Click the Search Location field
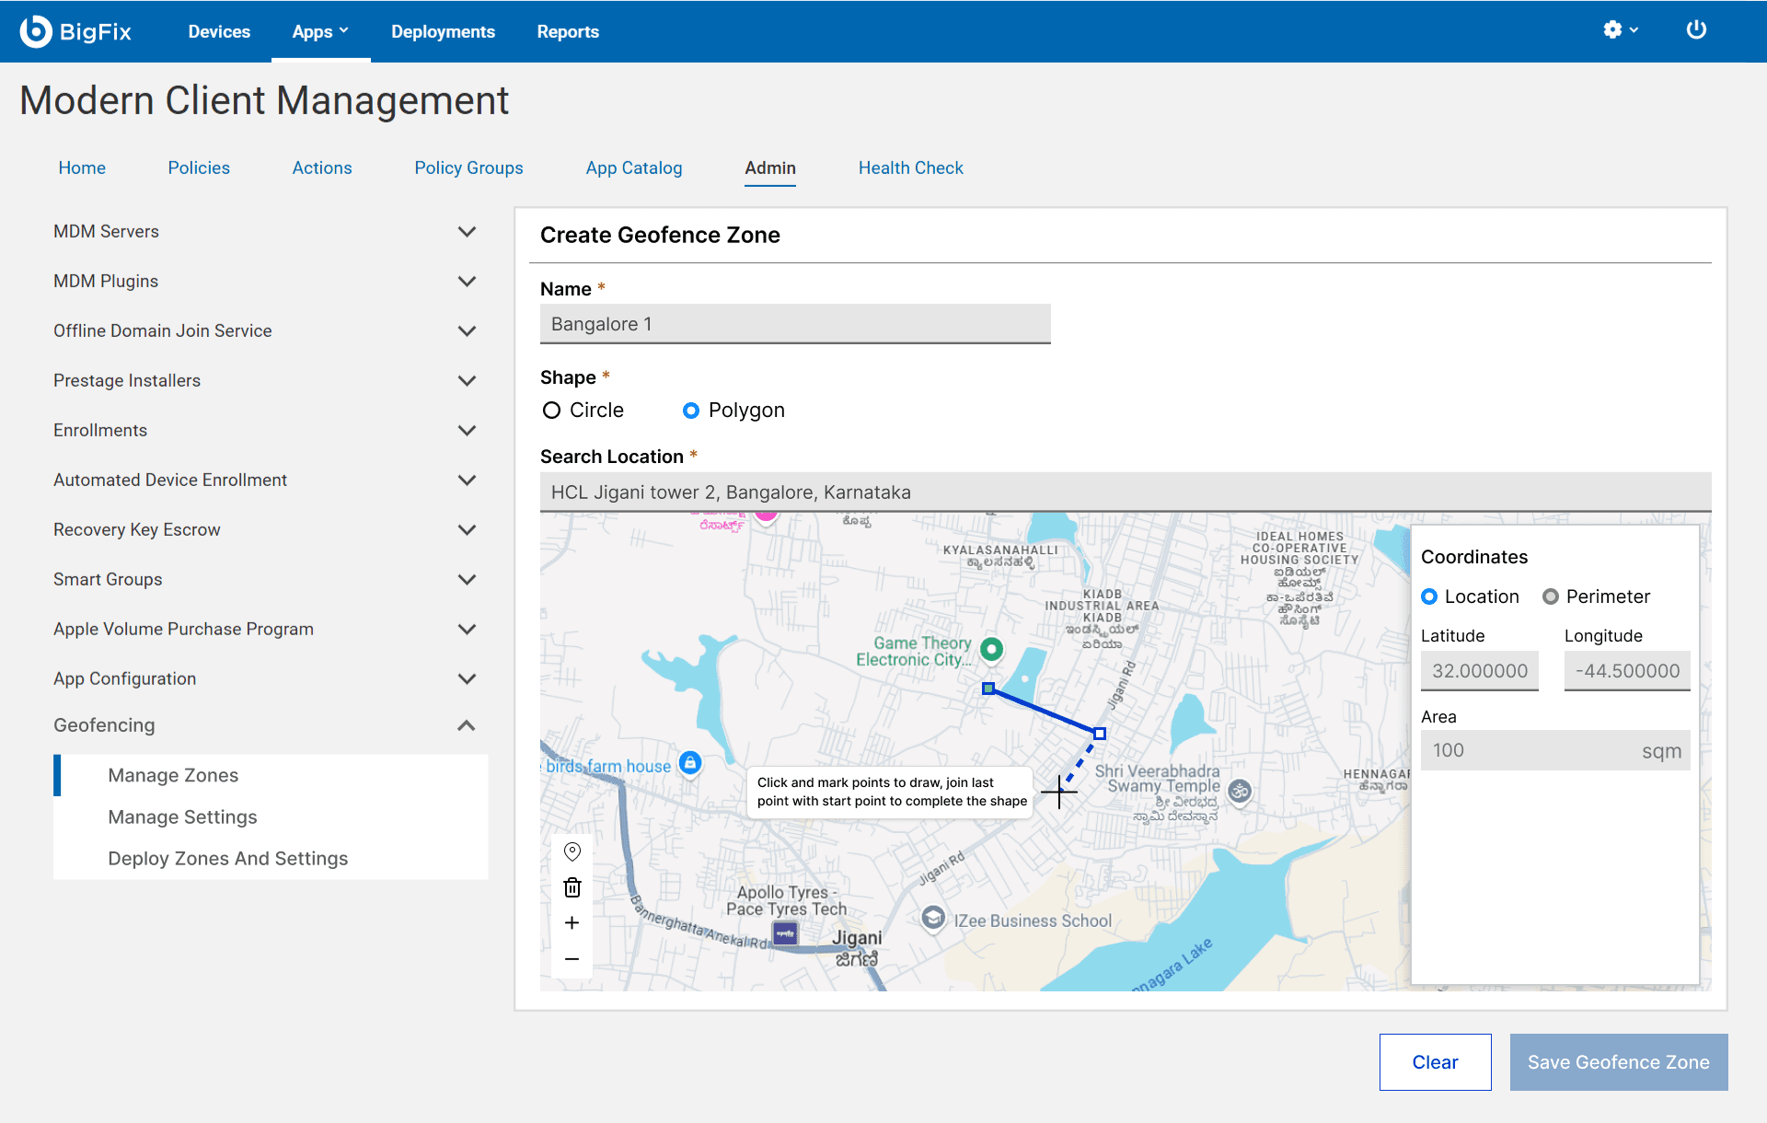 point(1126,492)
